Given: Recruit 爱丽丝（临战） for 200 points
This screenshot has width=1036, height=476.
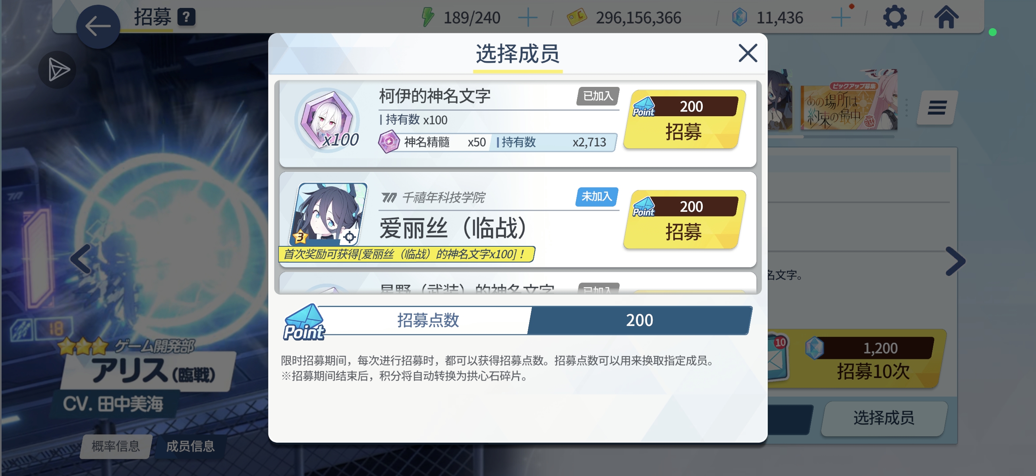Looking at the screenshot, I should pos(684,219).
